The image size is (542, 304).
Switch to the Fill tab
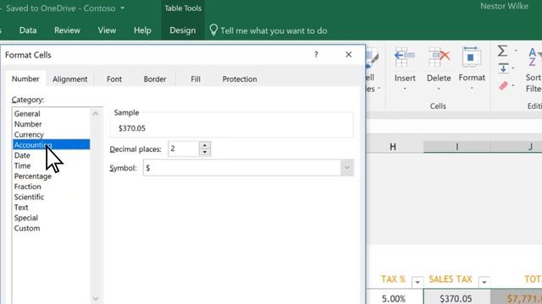point(196,79)
